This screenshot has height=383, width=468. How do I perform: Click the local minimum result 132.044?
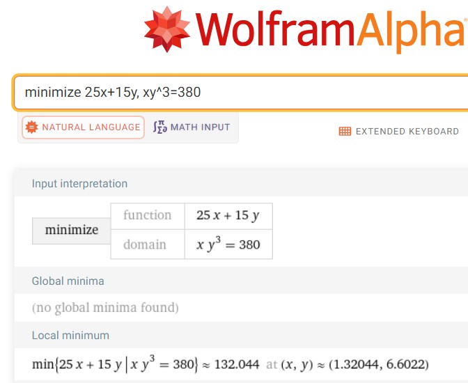(x=237, y=364)
